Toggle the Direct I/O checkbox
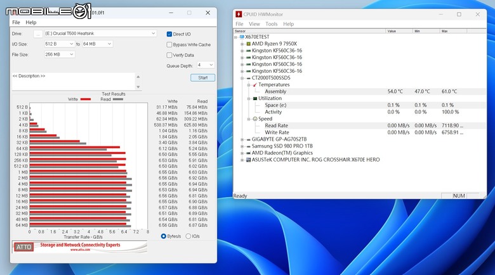 169,34
